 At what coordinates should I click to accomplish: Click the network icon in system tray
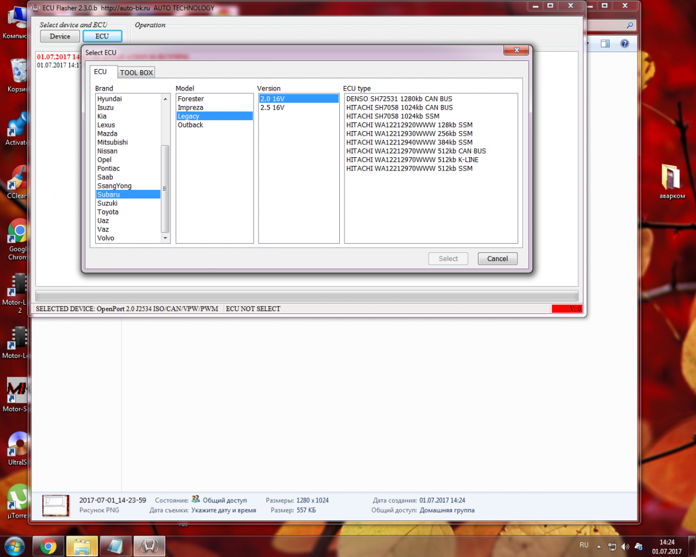click(612, 546)
